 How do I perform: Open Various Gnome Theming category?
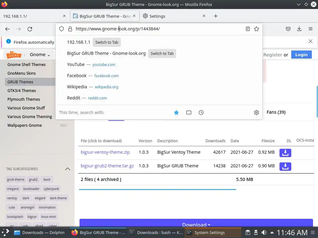(x=30, y=117)
